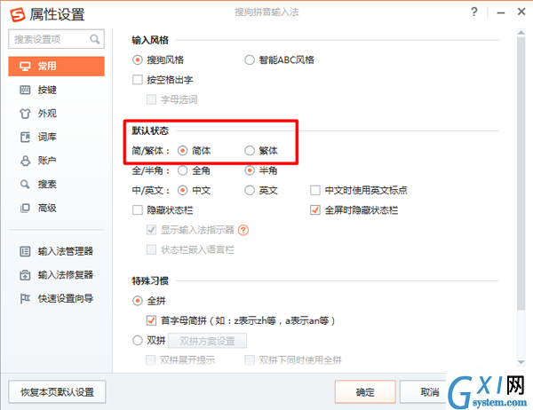Click the question mark help icon in title bar

[x=474, y=12]
